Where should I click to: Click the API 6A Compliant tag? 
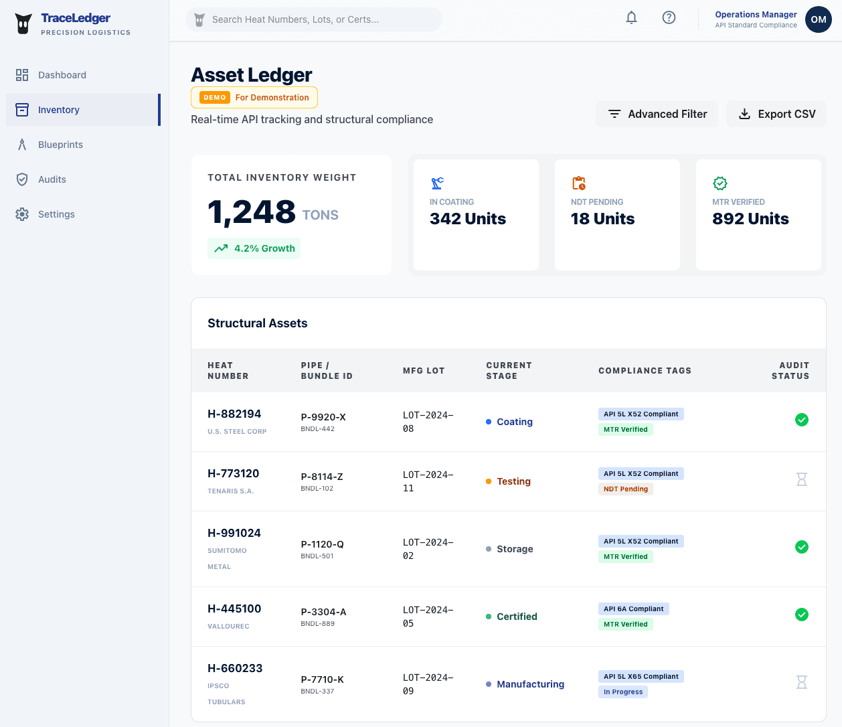[634, 609]
